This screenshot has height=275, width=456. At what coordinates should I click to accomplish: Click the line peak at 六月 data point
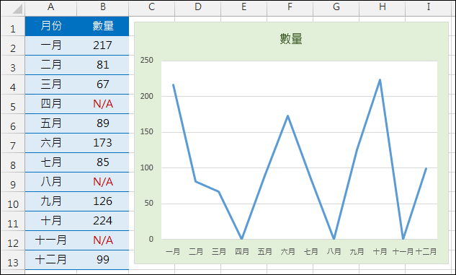click(288, 116)
